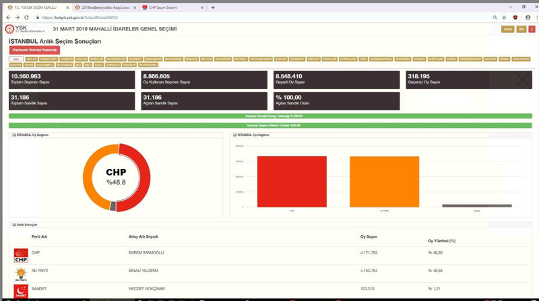Select the Zeytinburnu district button

click(x=148, y=65)
